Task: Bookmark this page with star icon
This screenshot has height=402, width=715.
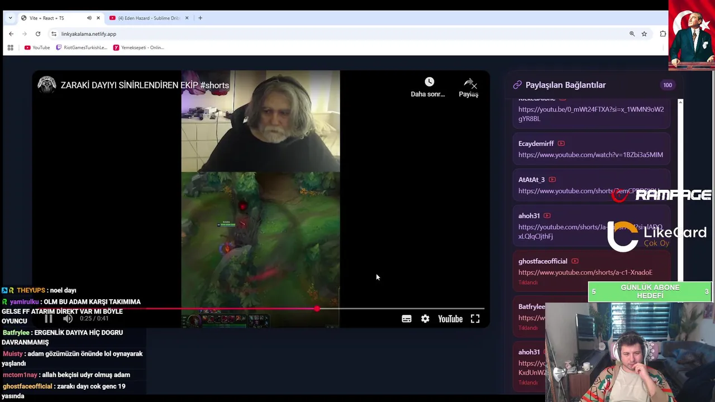Action: (x=644, y=34)
